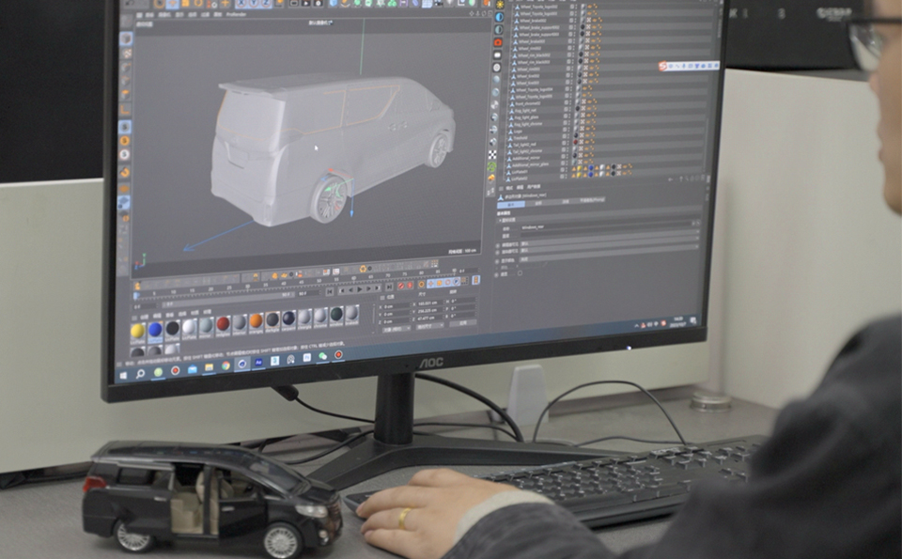This screenshot has width=902, height=559.
Task: Click the Windows Start button
Action: (x=123, y=375)
